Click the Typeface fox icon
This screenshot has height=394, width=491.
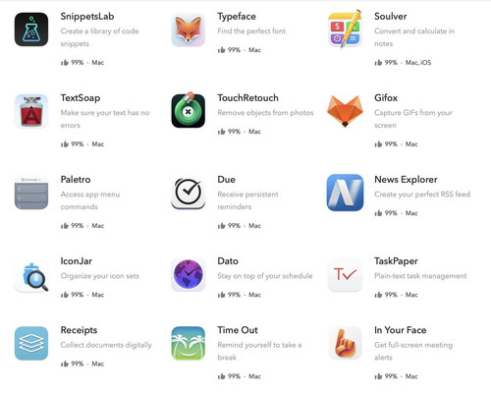pyautogui.click(x=189, y=29)
